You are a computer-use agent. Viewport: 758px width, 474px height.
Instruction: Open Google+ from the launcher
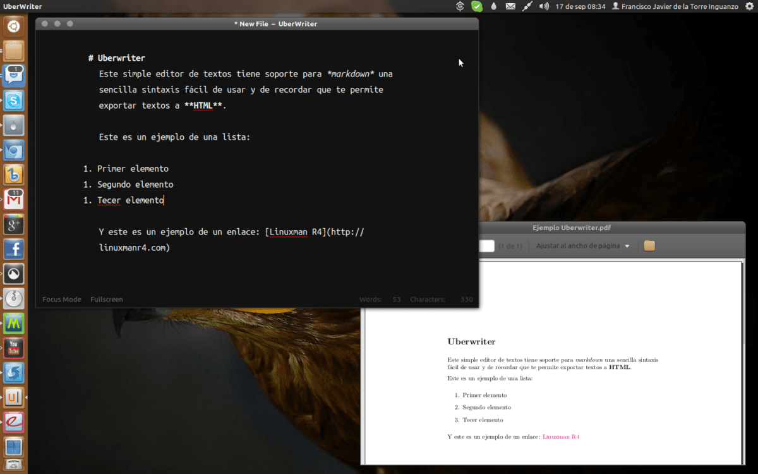13,224
